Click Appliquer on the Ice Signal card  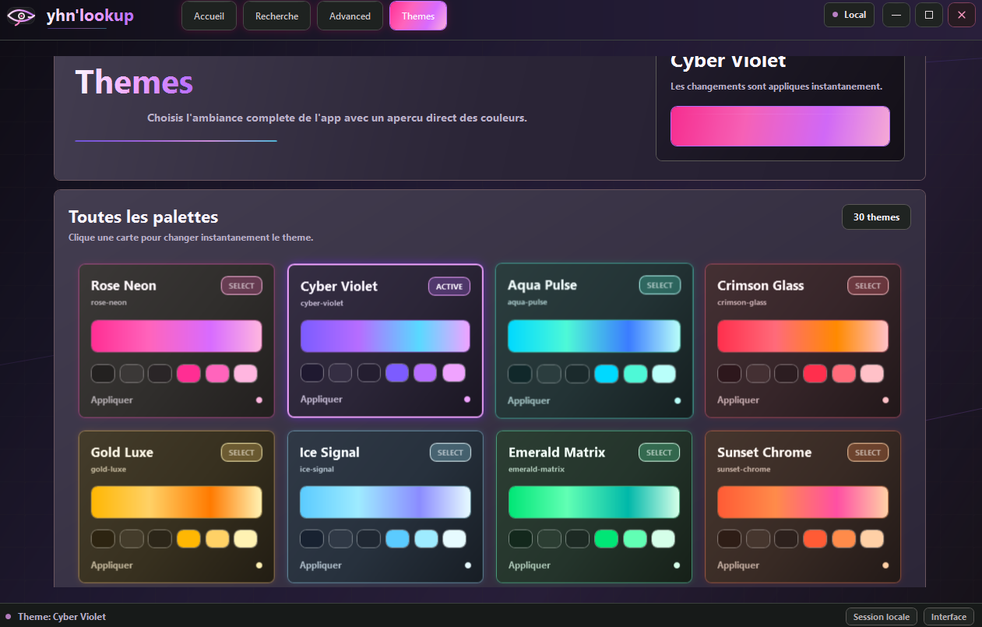point(321,565)
